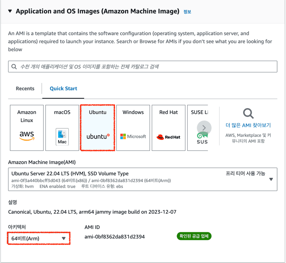Screen dimensions: 286x263
Task: Click the 프리 티어 사용 가능 label
Action: pyautogui.click(x=245, y=174)
